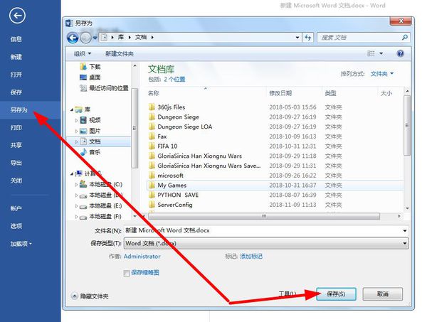
Task: Click the refresh icon beside address bar
Action: (308, 37)
